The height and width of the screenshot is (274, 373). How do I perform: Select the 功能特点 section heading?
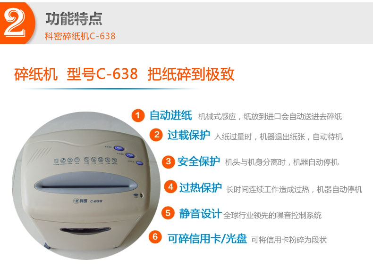74,18
